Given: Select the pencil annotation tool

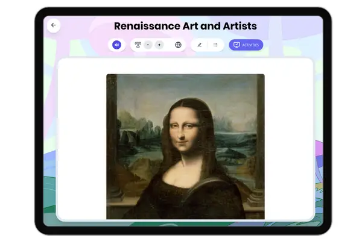Looking at the screenshot, I should (199, 45).
